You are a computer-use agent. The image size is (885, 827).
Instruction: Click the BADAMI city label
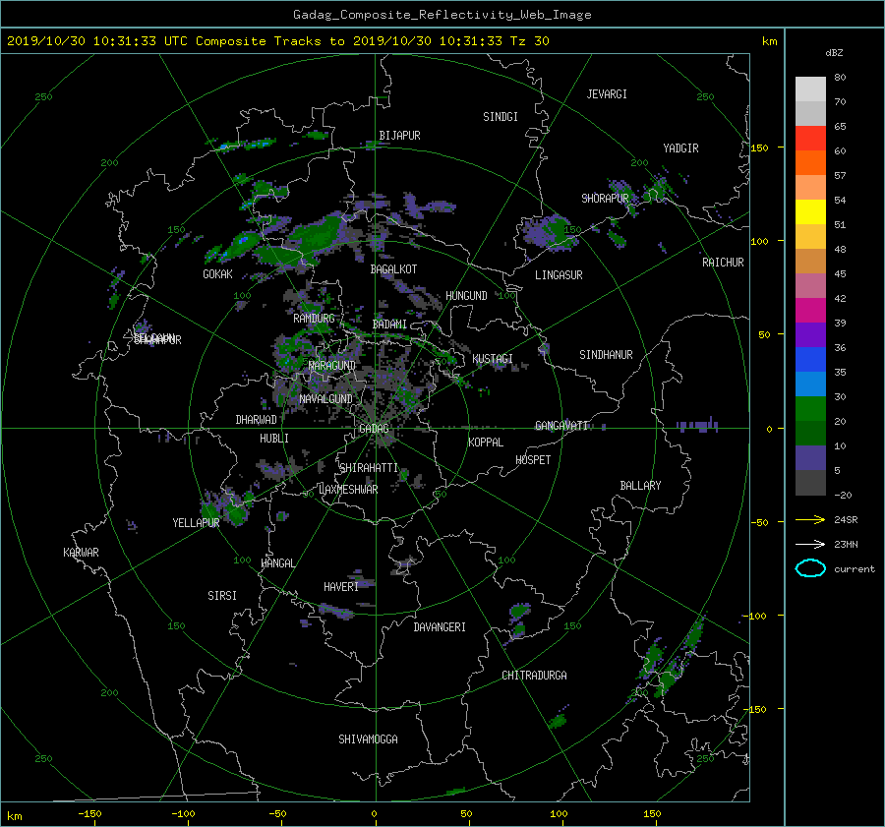[x=389, y=325]
